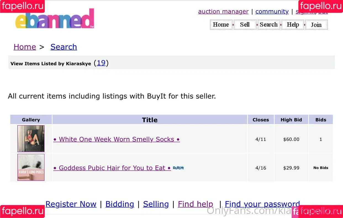343x218 pixels.
Task: Open the second listing title link
Action: (x=112, y=168)
